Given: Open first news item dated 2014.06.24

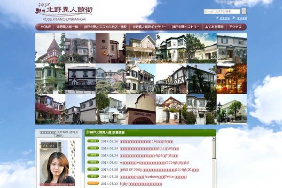Looking at the screenshot, I should [x=149, y=149].
